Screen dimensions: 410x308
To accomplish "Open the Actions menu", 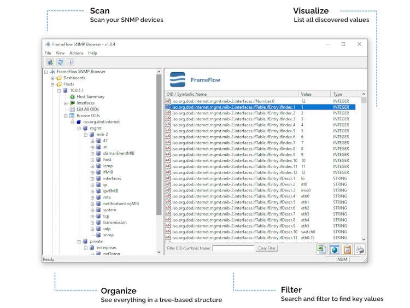I will 76,53.
